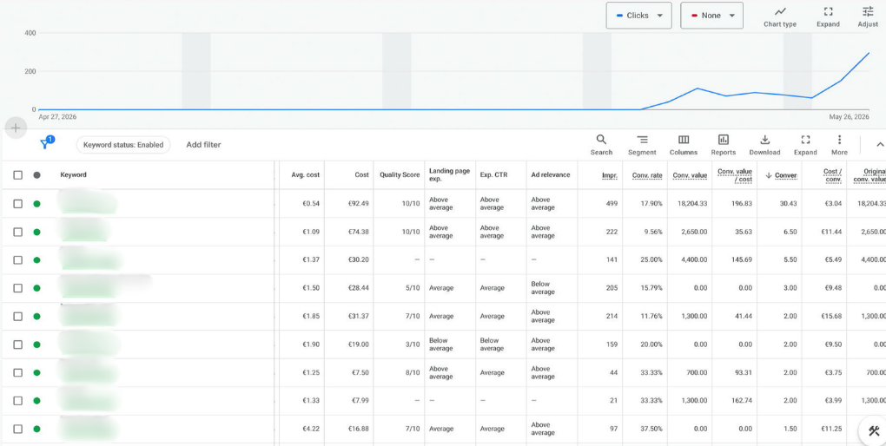Sort by Ad relevance column
The height and width of the screenshot is (446, 886).
[x=551, y=175]
